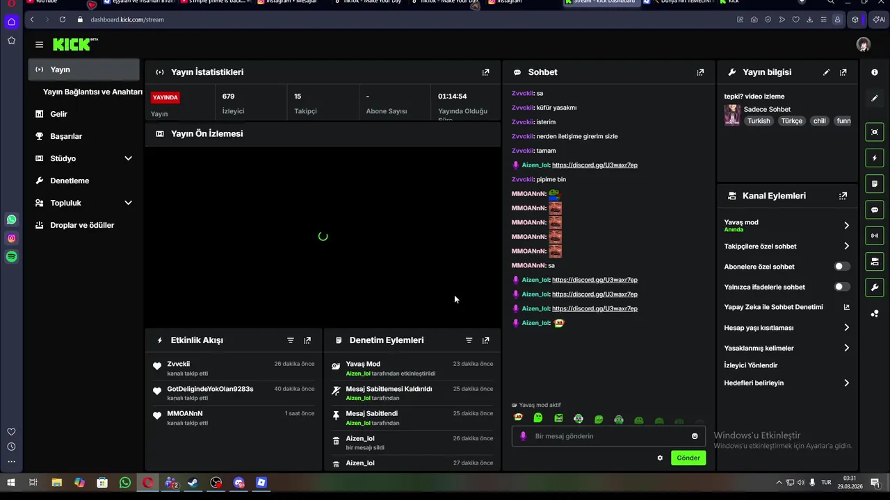Click the Turkish tag in stream info
The width and height of the screenshot is (890, 500).
point(759,121)
